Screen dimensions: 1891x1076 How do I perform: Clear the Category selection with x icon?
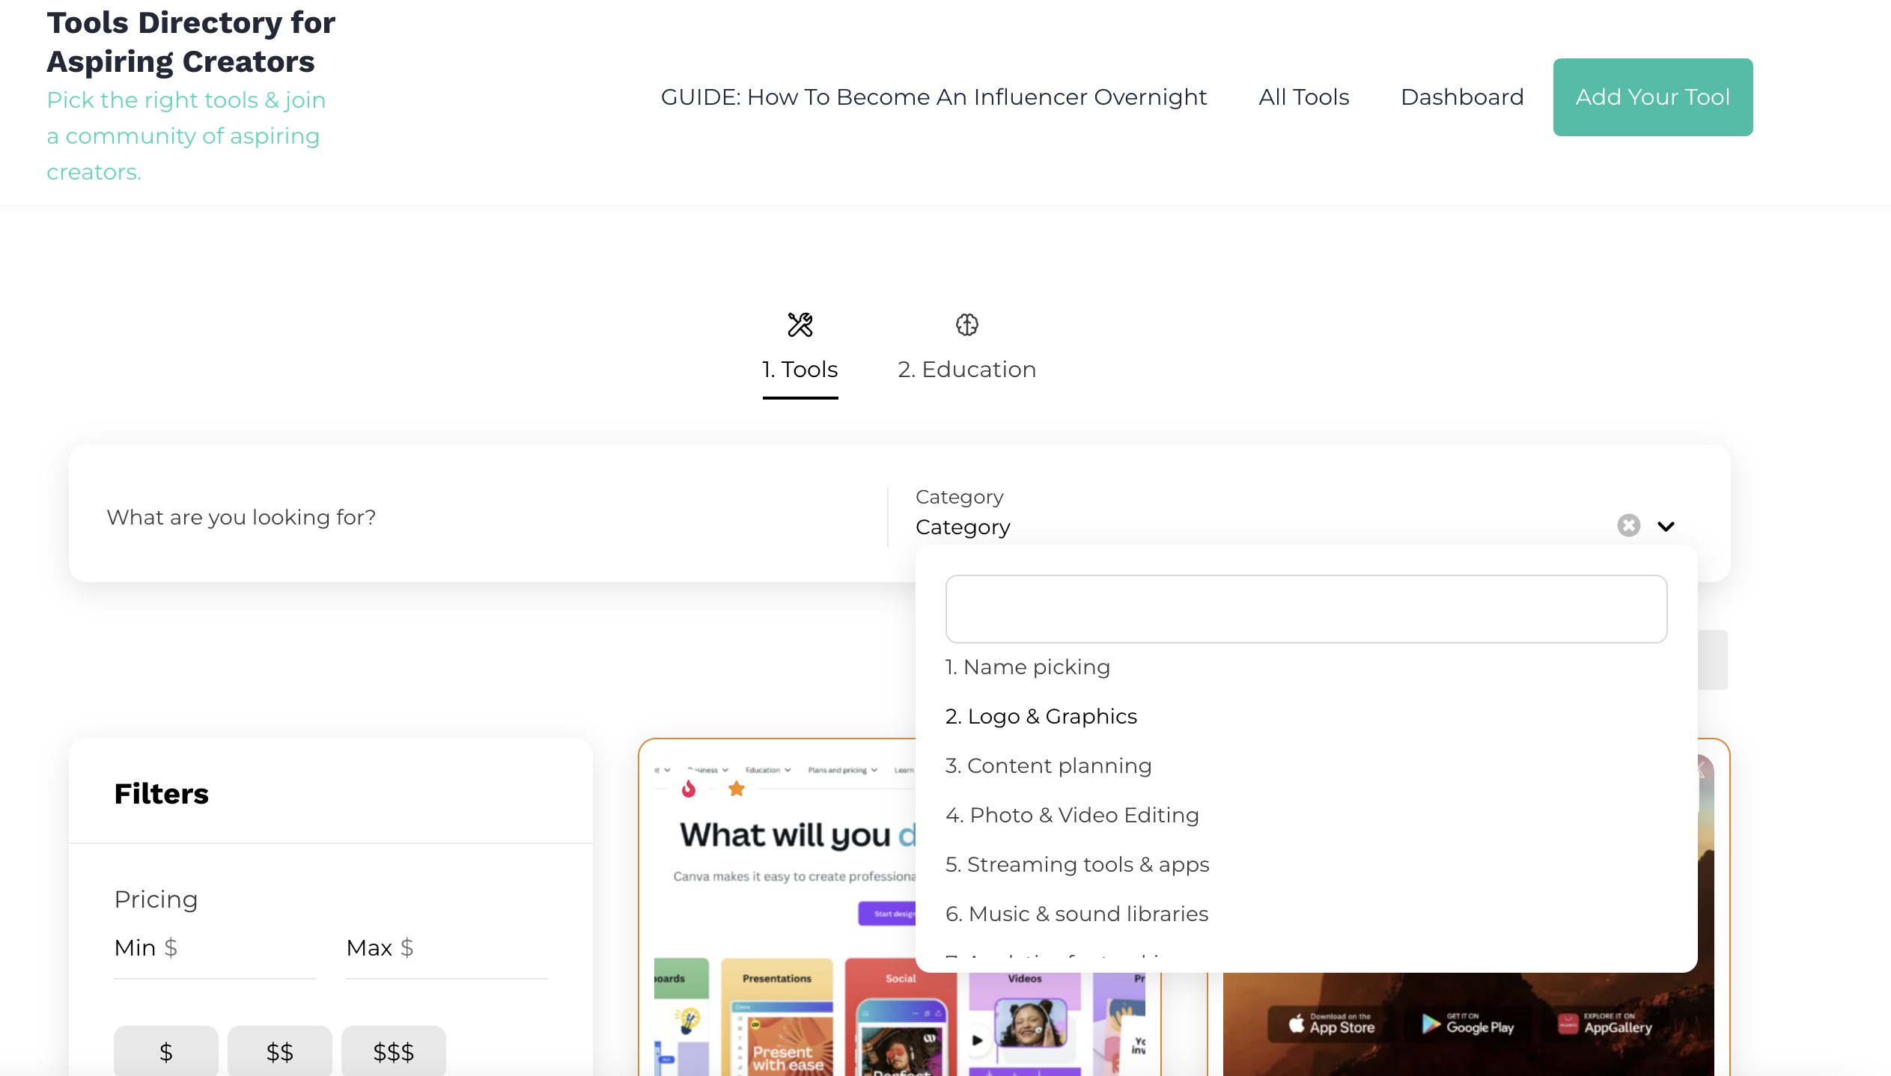tap(1628, 525)
